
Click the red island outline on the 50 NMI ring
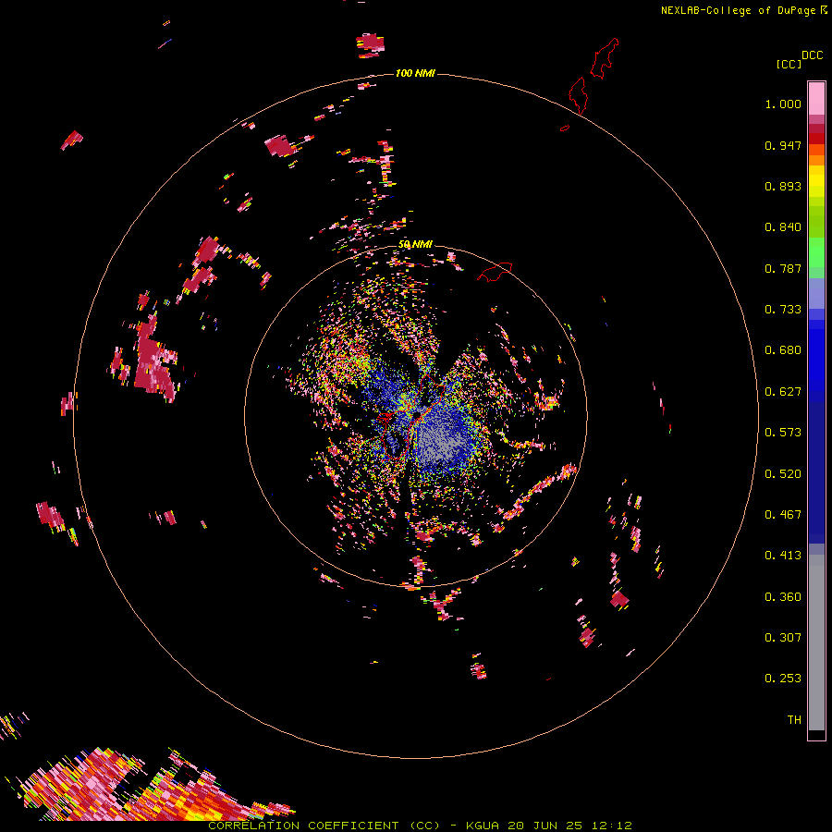pos(495,272)
